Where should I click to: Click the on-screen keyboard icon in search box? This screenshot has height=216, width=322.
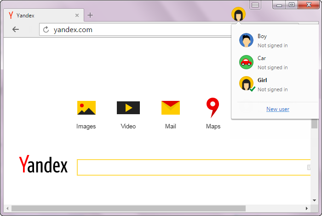309,167
